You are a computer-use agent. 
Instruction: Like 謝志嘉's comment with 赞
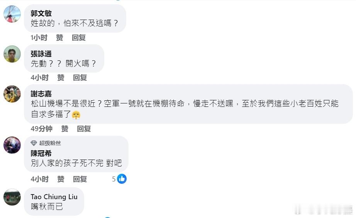coord(65,129)
